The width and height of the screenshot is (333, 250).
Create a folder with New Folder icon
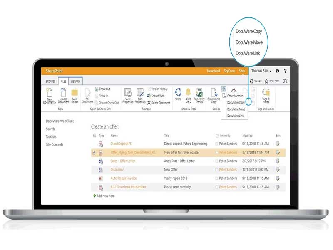tap(75, 93)
